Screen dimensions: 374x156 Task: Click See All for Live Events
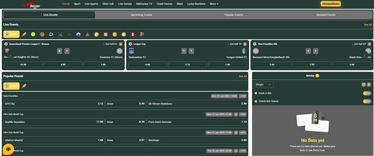click(367, 25)
